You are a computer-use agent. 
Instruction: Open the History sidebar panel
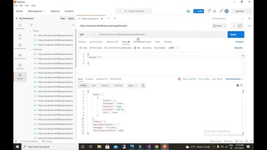pos(20,77)
